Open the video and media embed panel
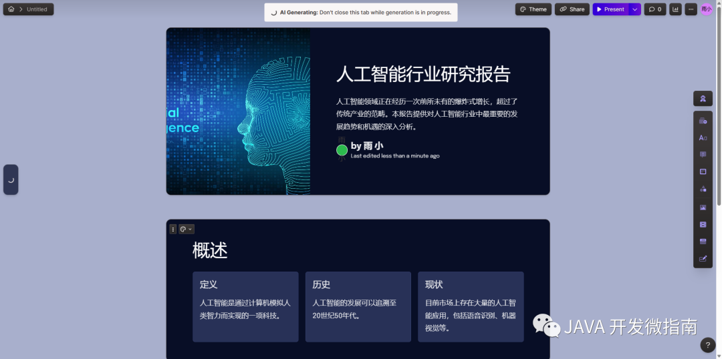Screen dimensions: 722x359 tap(703, 224)
